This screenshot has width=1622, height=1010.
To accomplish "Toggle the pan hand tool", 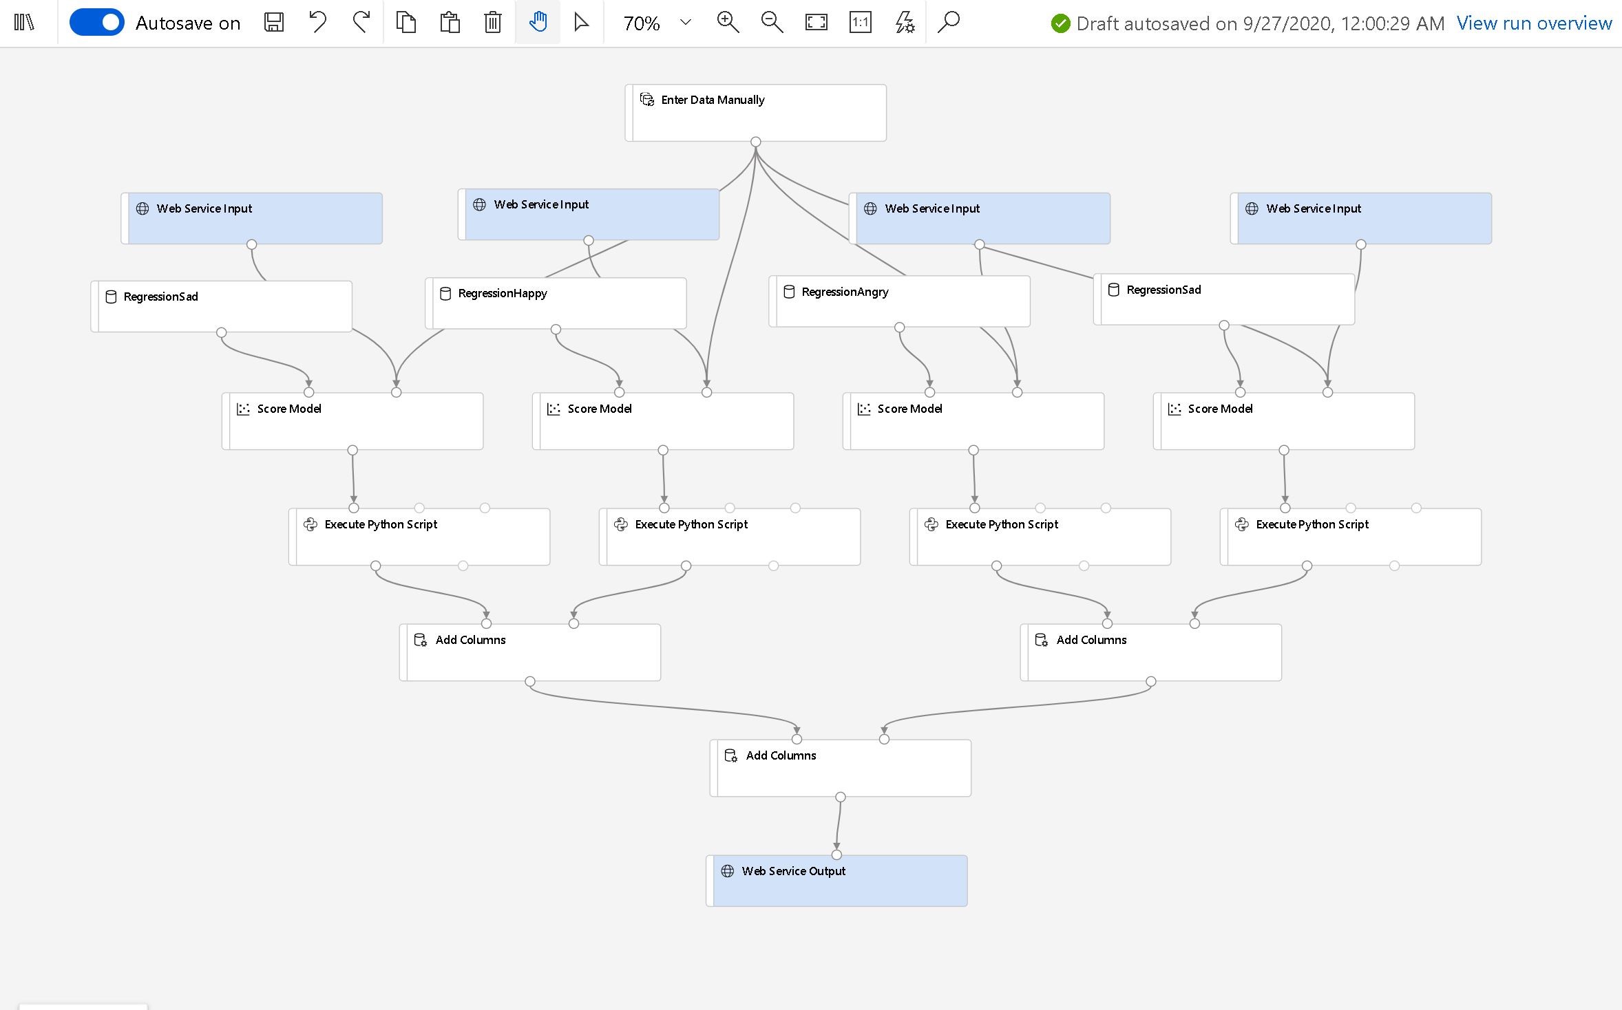I will click(x=538, y=23).
